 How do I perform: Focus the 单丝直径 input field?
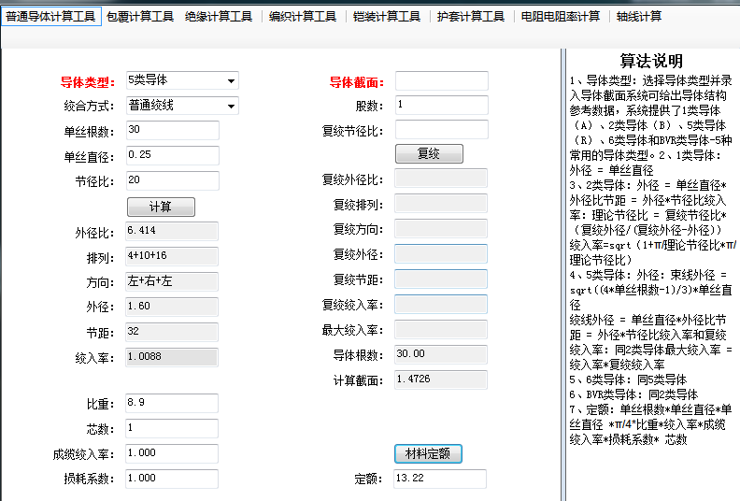tap(172, 155)
